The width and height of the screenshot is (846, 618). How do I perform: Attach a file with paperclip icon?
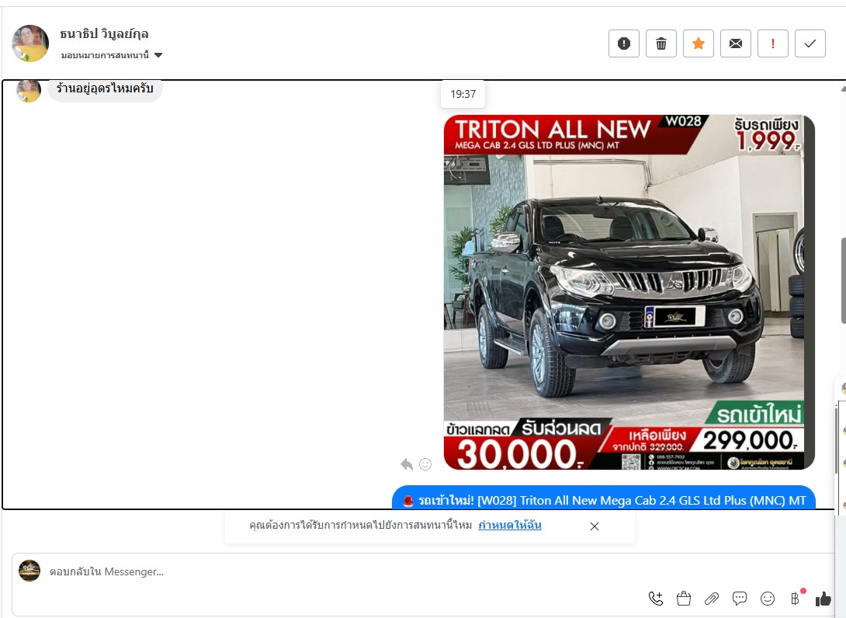point(711,598)
